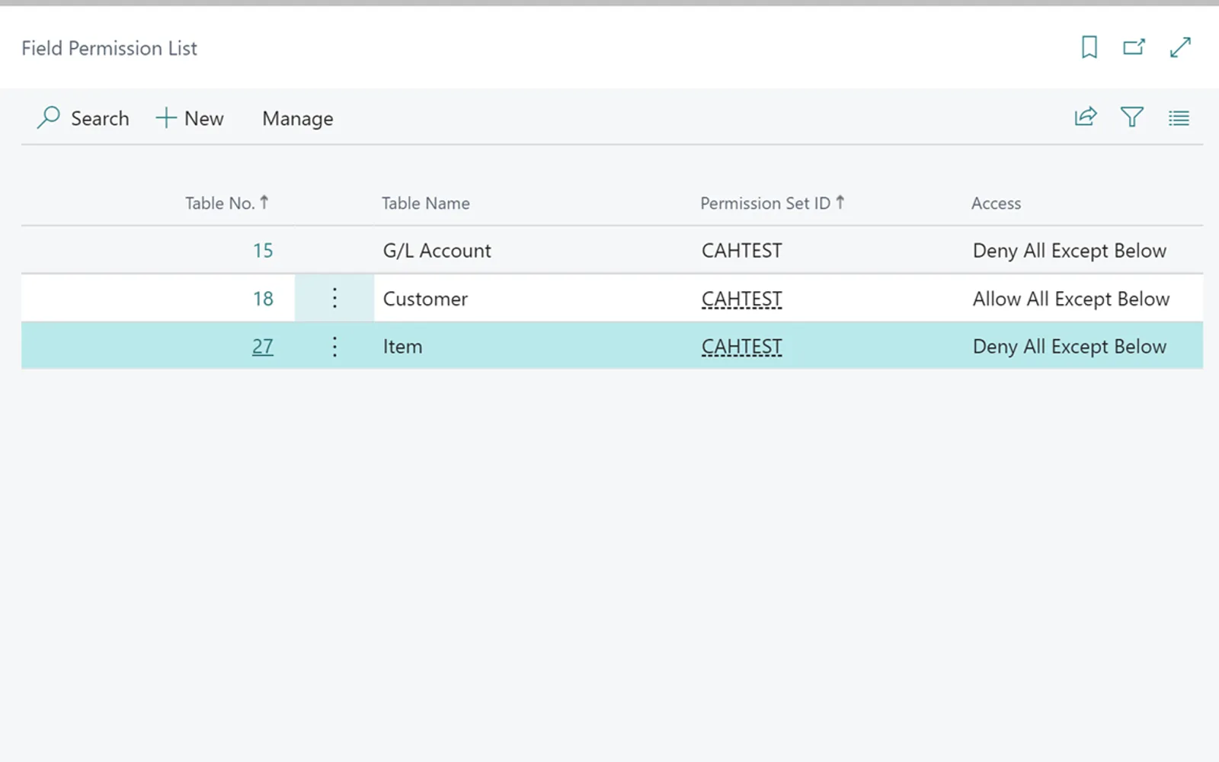Open row options for Customer row

coord(334,298)
